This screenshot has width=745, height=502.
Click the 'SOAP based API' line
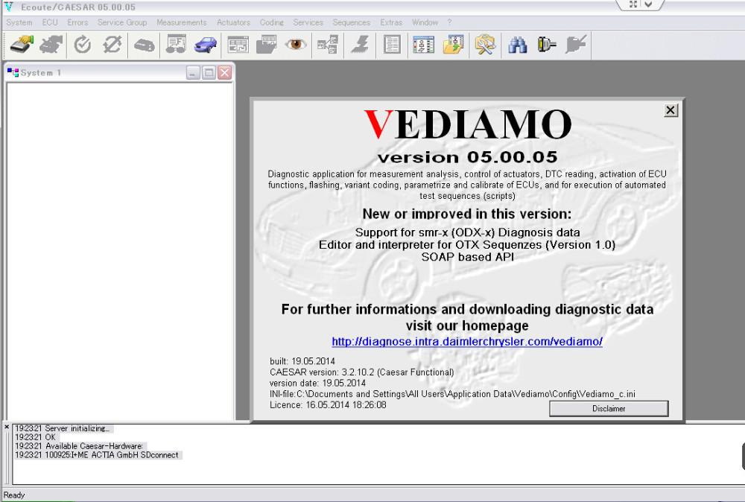[468, 257]
